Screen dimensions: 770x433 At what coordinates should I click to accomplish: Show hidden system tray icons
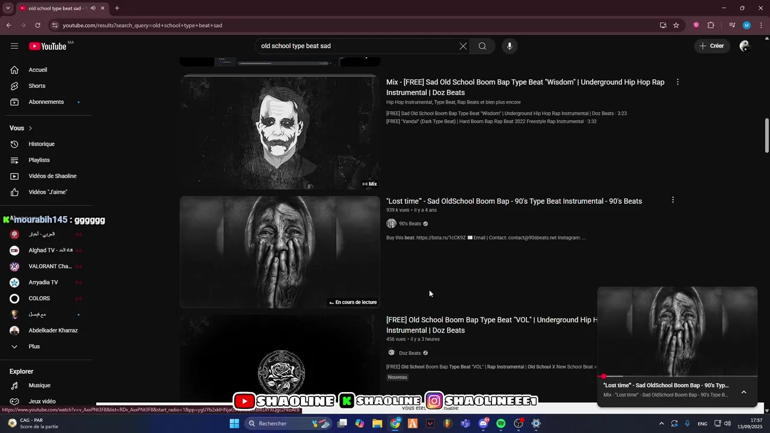pos(662,423)
